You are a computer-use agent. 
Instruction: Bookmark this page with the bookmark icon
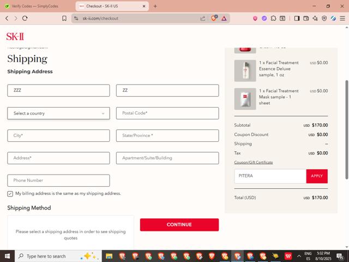(x=64, y=18)
